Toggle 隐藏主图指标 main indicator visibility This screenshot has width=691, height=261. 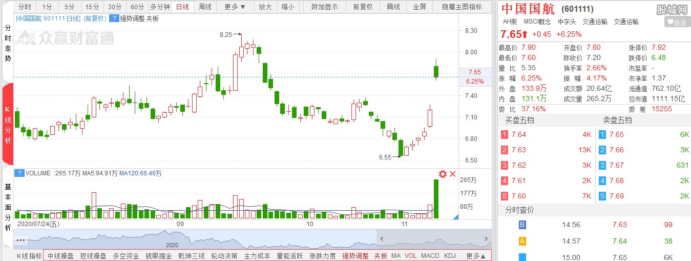462,7
